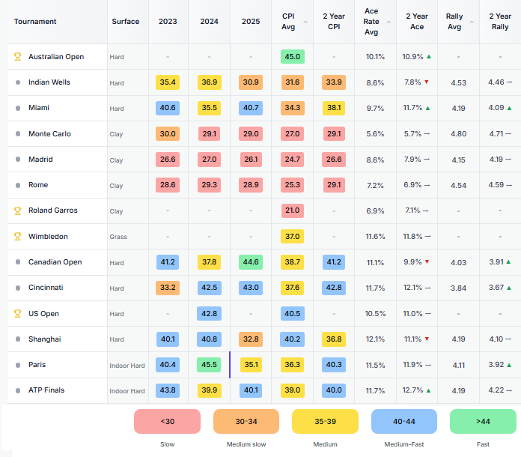Open the Wimbledon tournament link

[x=48, y=236]
